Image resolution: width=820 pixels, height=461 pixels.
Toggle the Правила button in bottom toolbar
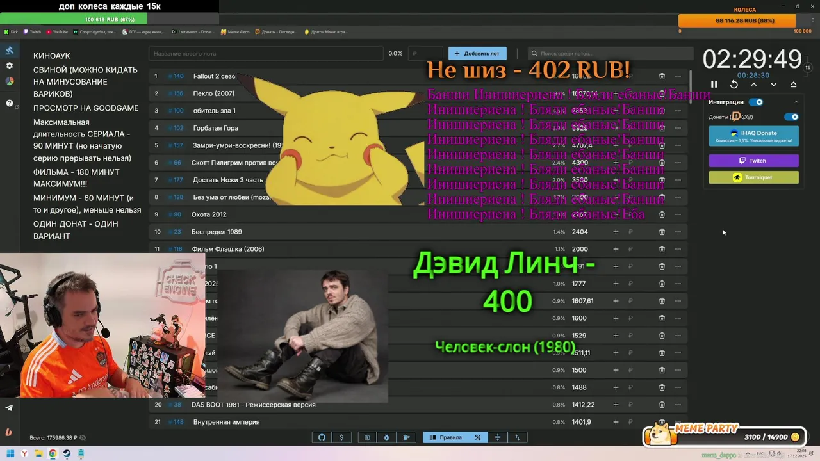coord(445,437)
